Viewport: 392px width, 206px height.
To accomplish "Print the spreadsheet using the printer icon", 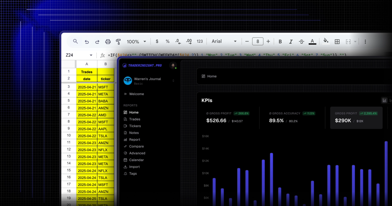I will click(108, 42).
